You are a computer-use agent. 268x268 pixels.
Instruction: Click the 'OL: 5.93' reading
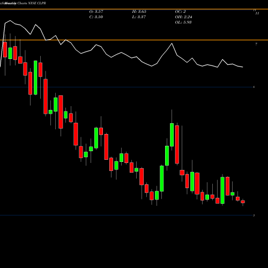(x=183, y=23)
